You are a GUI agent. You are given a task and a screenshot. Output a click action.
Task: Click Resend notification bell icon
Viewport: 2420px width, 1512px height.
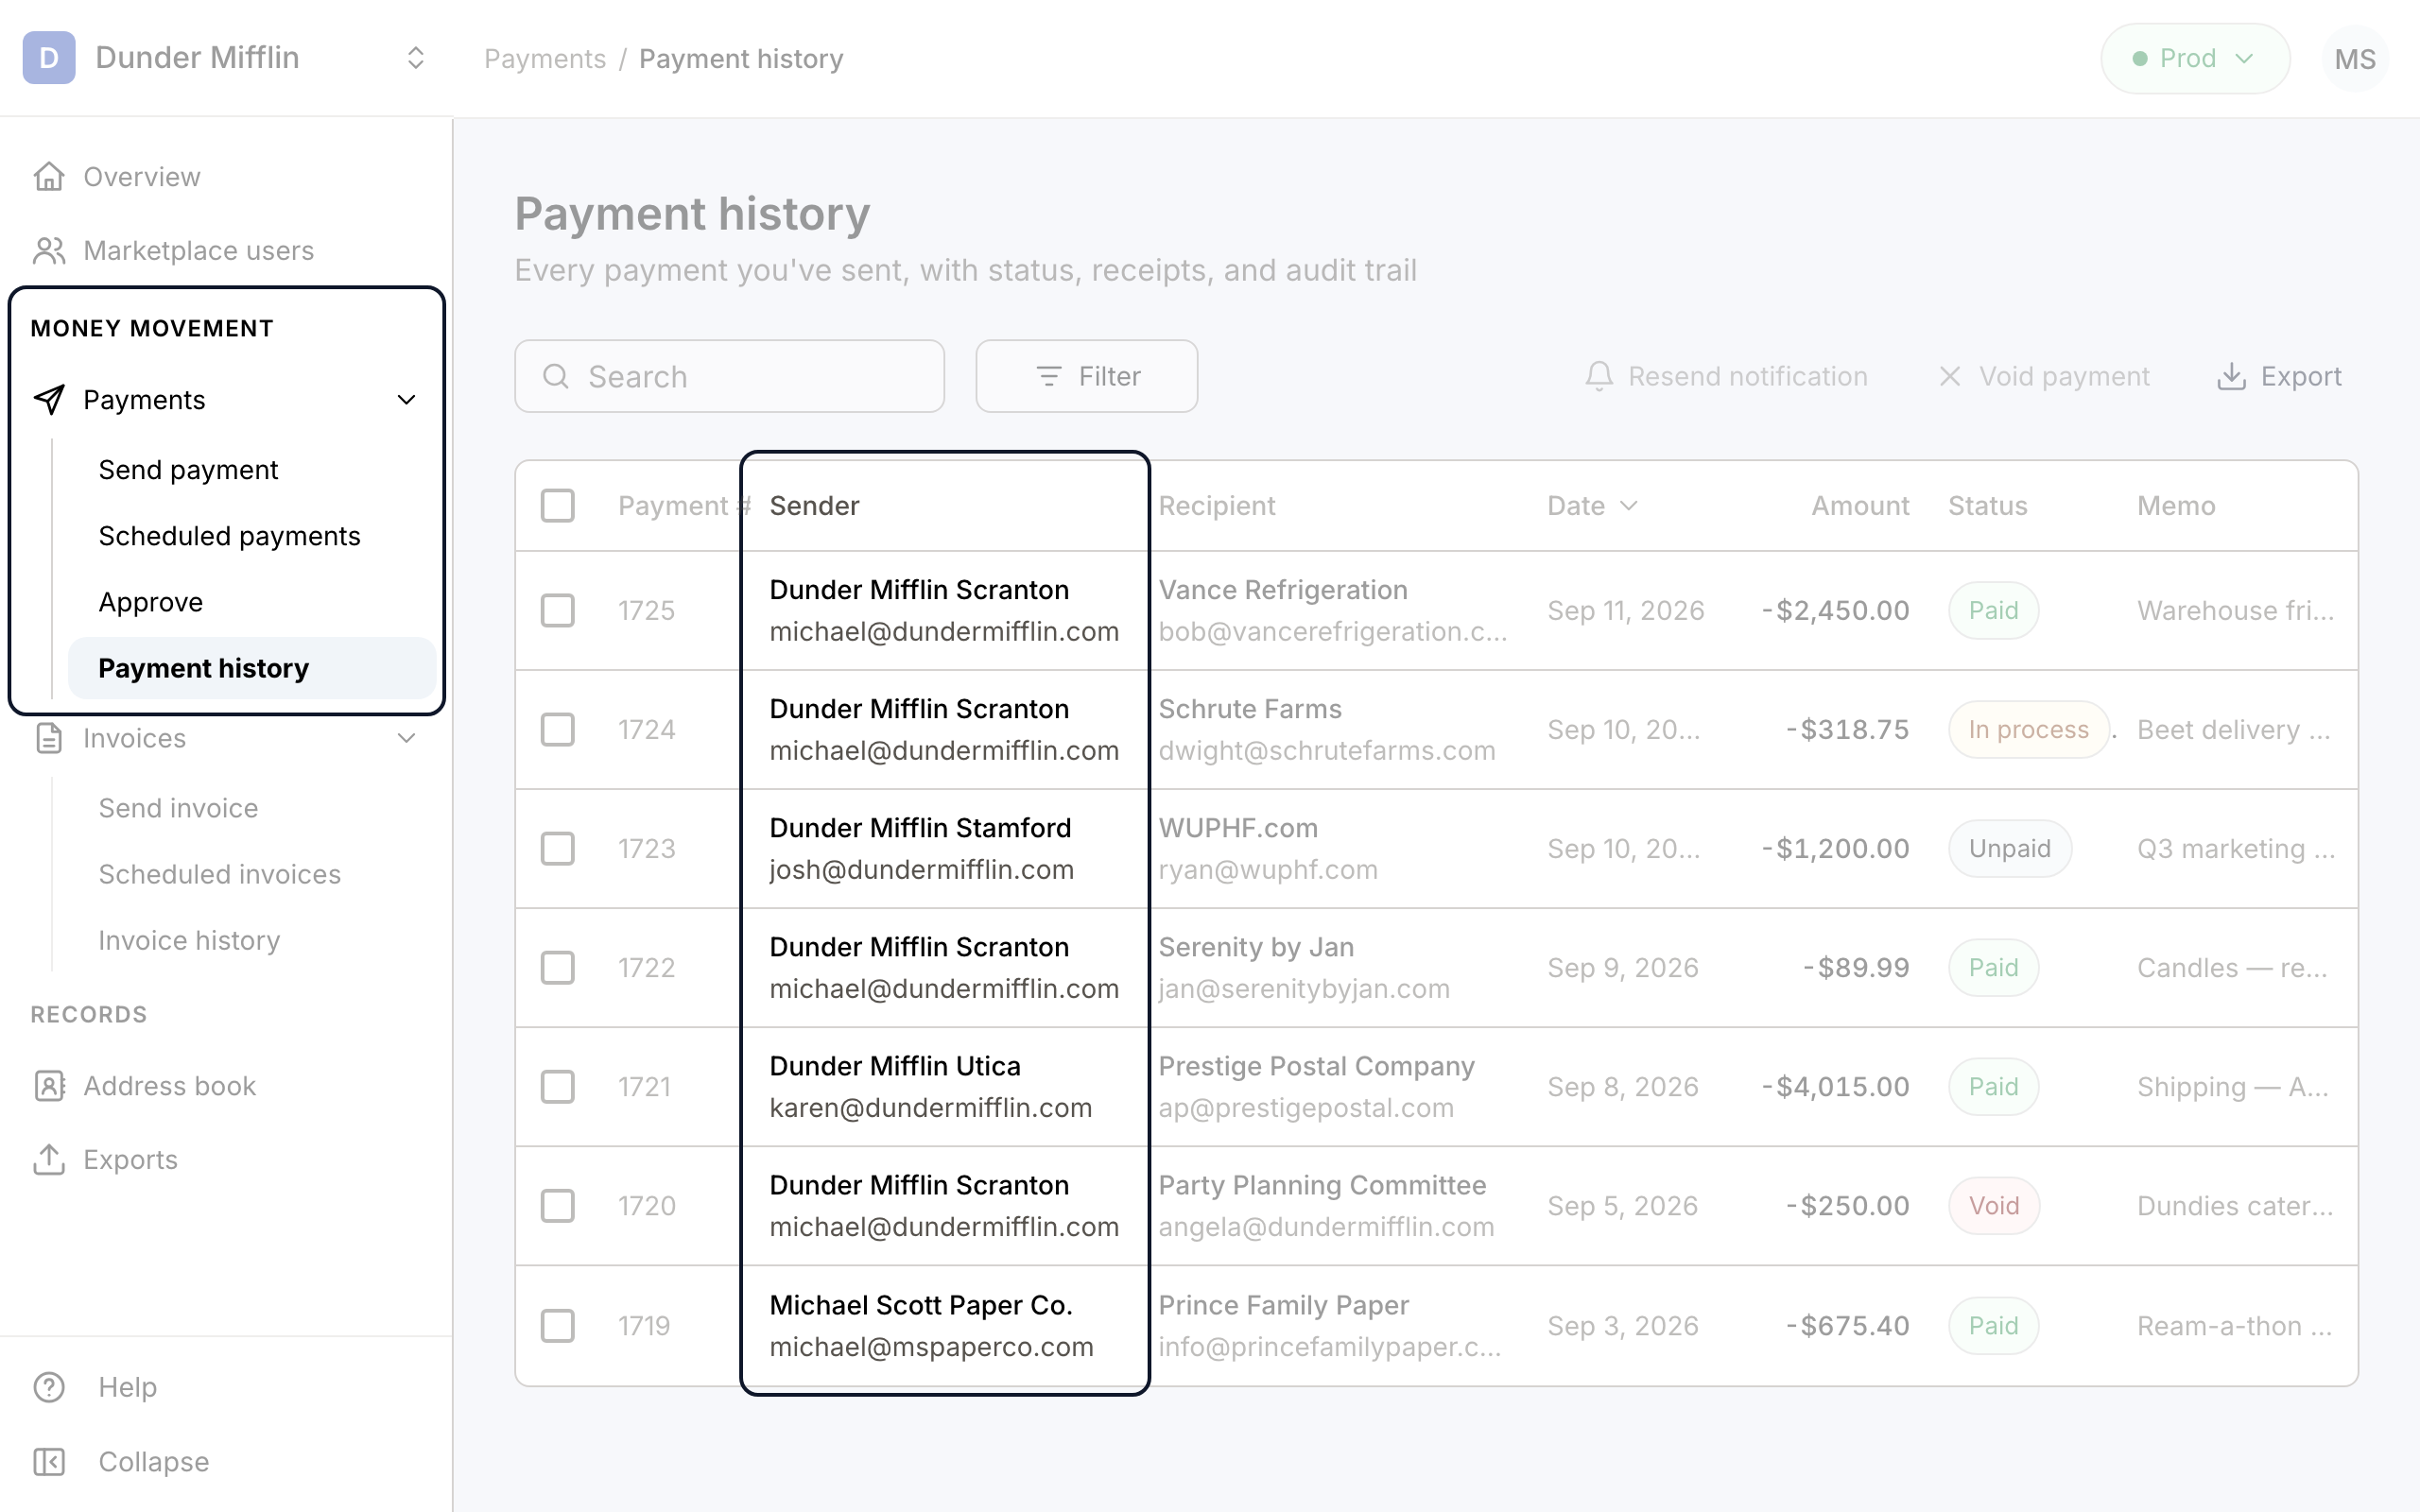[x=1599, y=376]
